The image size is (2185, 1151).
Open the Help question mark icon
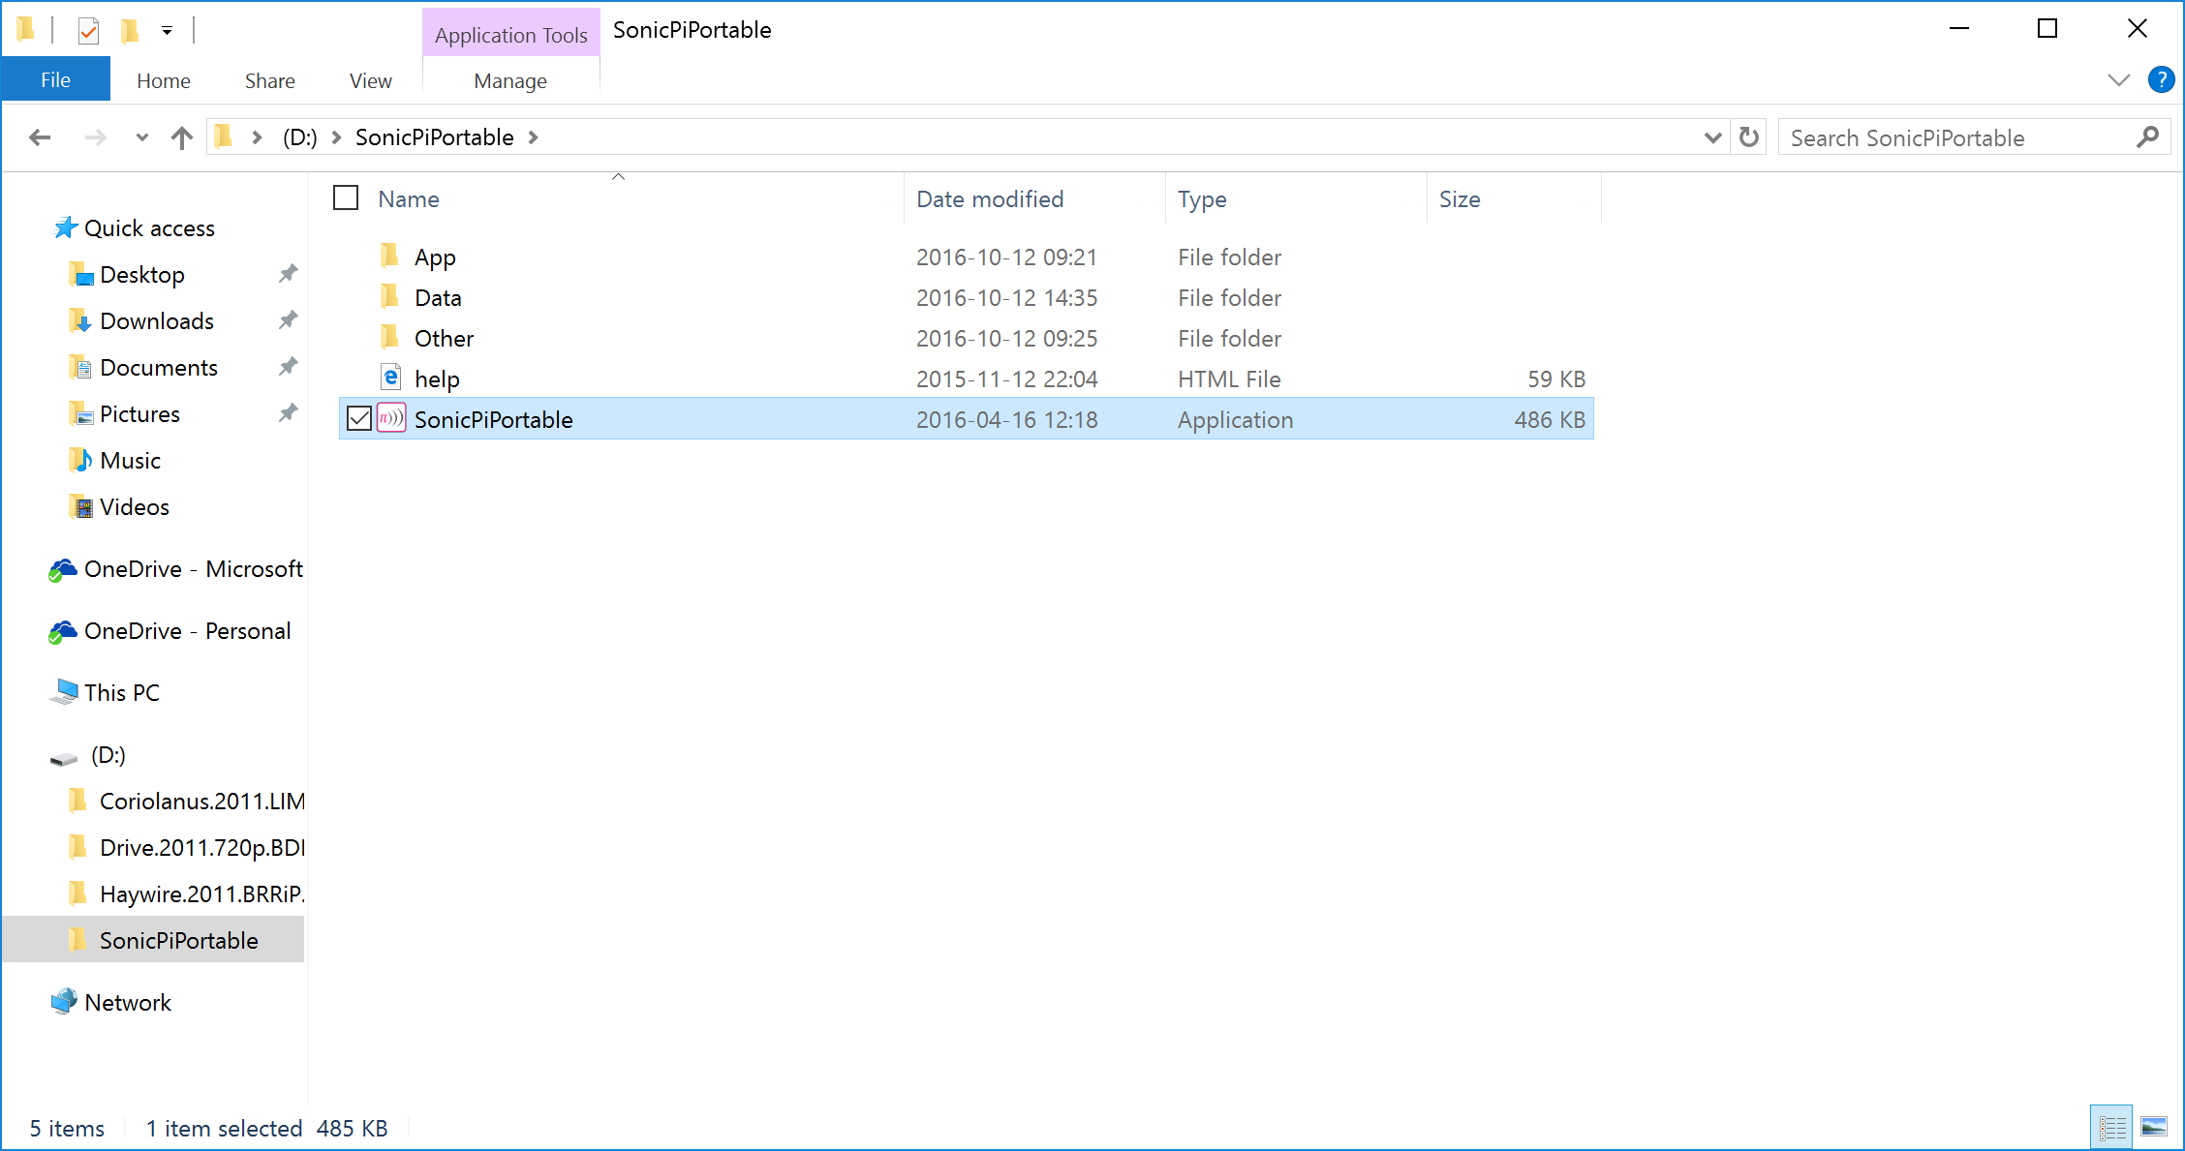2160,79
